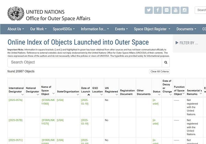The width and height of the screenshot is (206, 144).
Task: Expand the Space Object Register menu
Action: click(x=152, y=29)
